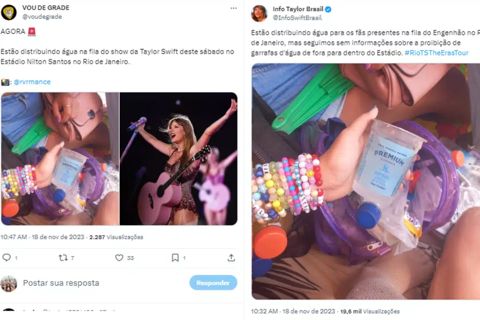Like the tweet with heart icon

click(x=119, y=258)
